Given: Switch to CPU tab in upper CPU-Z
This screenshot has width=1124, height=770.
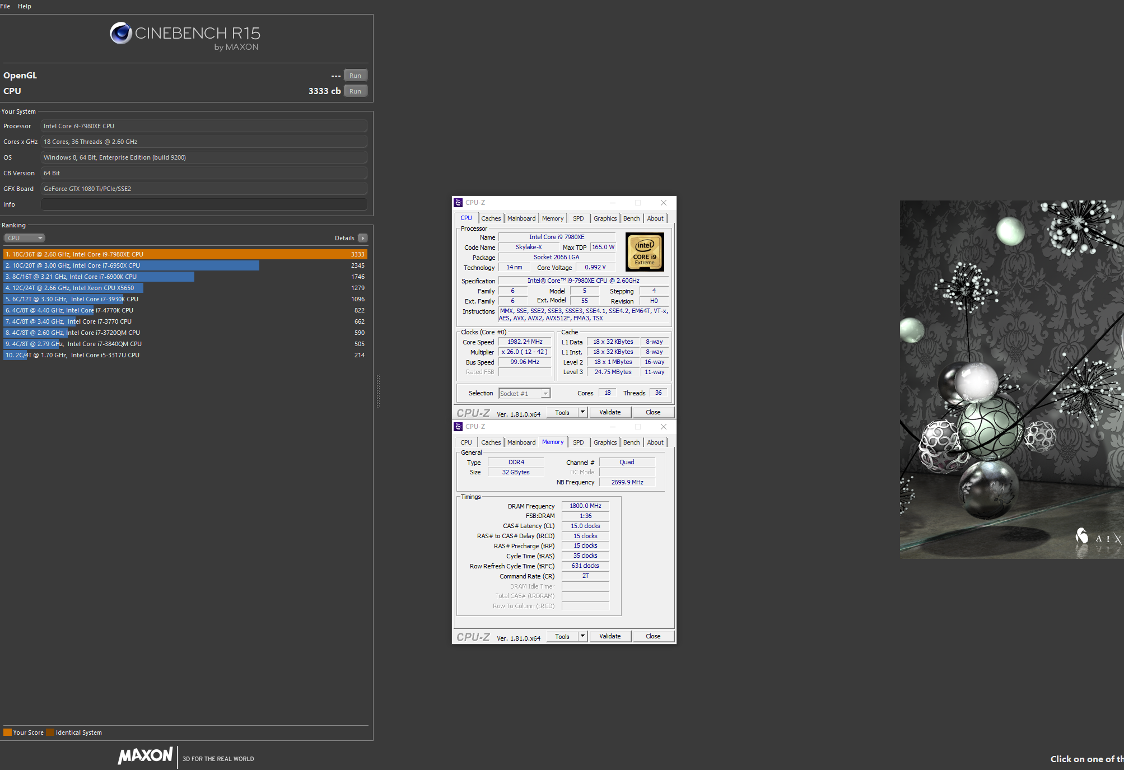Looking at the screenshot, I should (466, 218).
